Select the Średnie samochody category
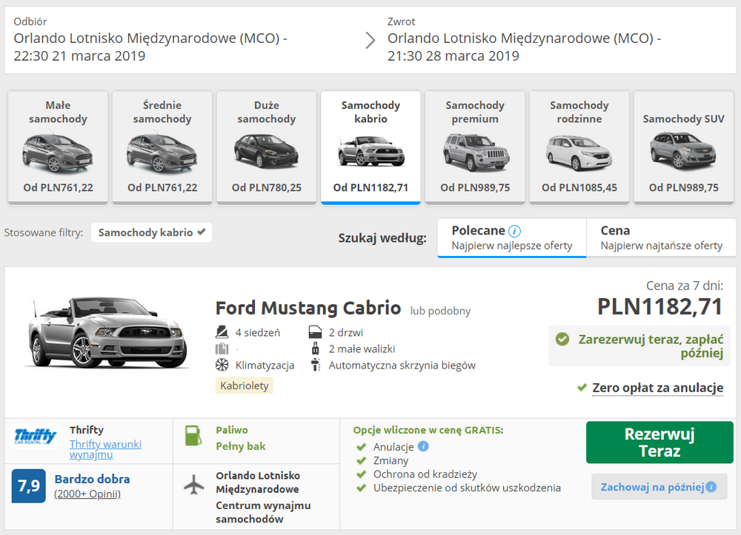The image size is (741, 535). 162,148
